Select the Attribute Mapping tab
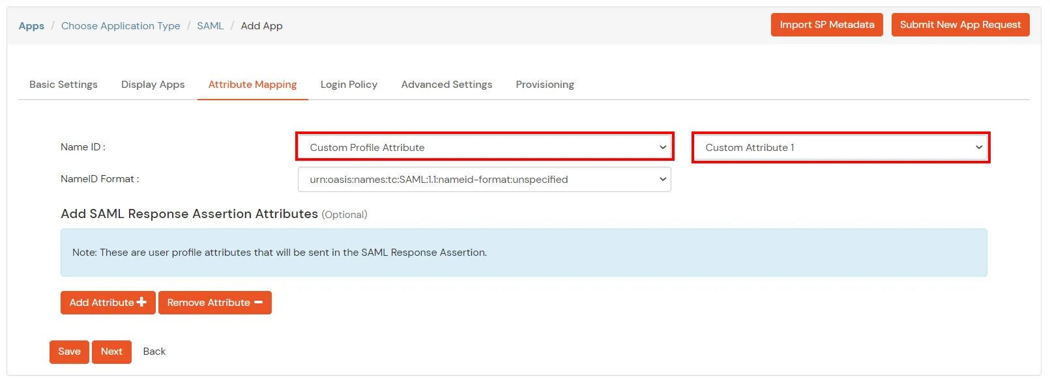 tap(252, 85)
